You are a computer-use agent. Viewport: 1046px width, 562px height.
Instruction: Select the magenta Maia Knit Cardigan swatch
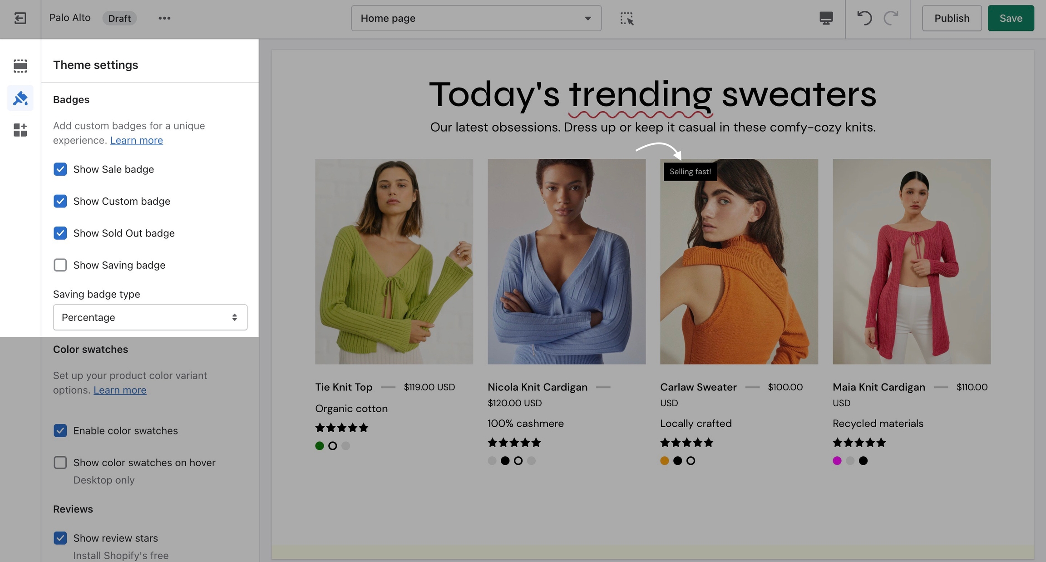click(837, 461)
